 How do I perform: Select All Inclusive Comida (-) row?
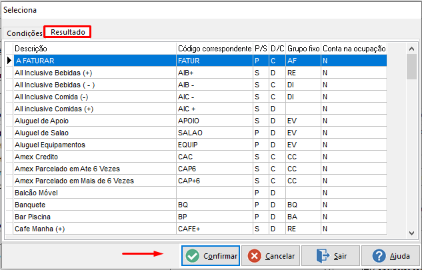(200, 97)
